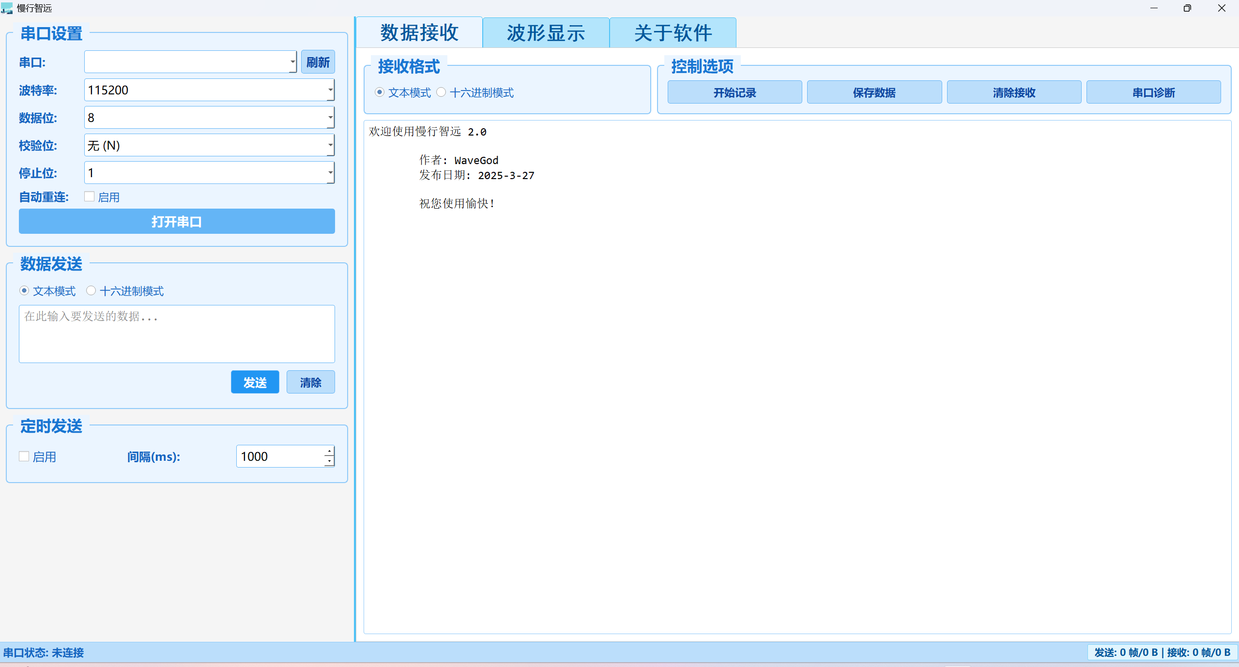The width and height of the screenshot is (1239, 667).
Task: Click 开始记录 to start logging
Action: pyautogui.click(x=734, y=92)
